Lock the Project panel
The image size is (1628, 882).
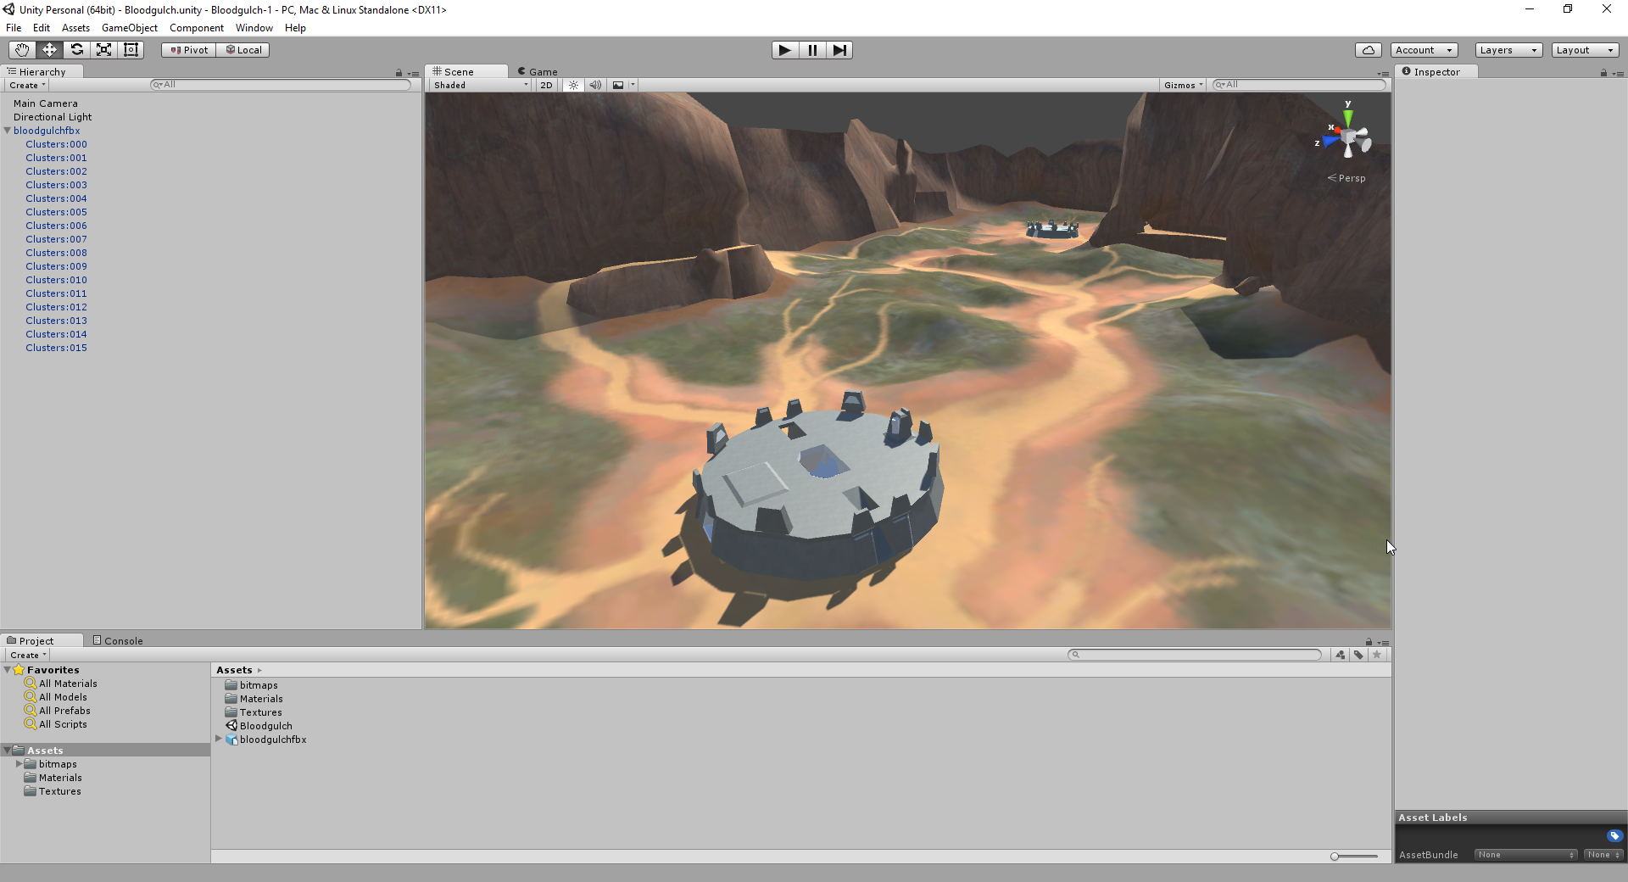(1369, 642)
